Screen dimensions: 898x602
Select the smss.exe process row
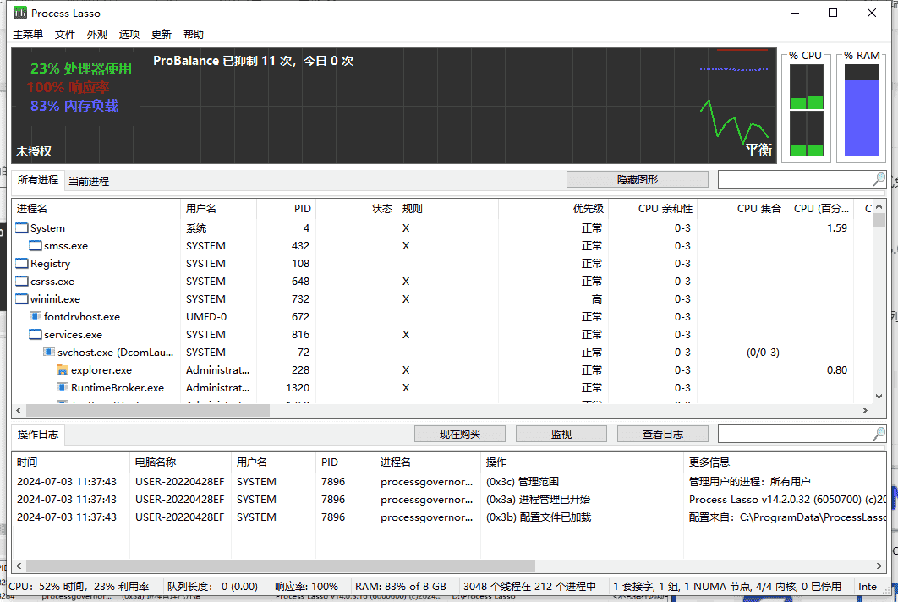tap(66, 246)
